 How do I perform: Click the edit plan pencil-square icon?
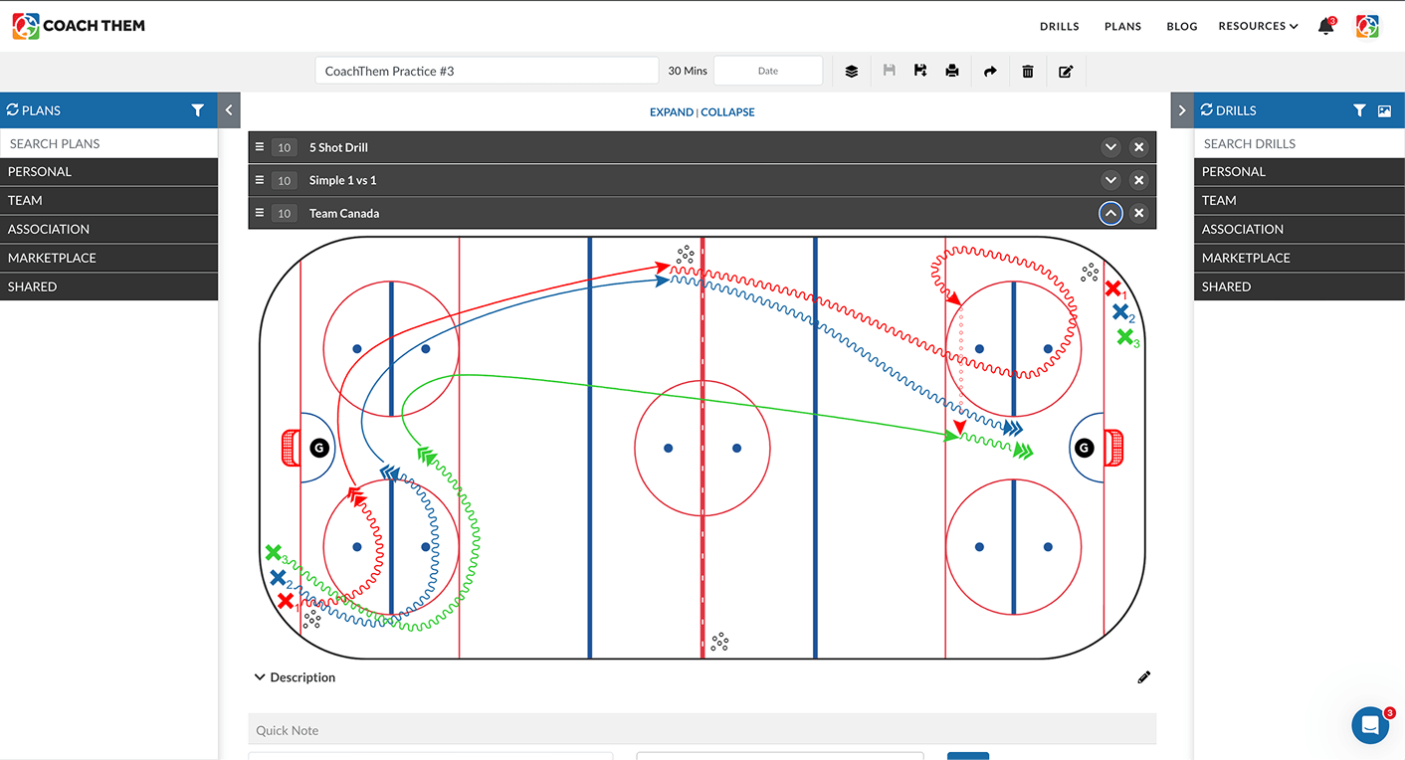pyautogui.click(x=1066, y=72)
